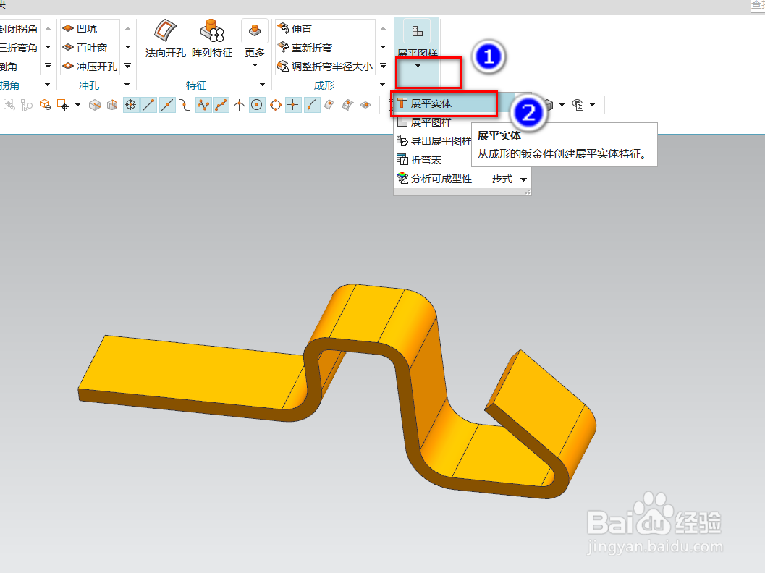
Task: Expand the submenu arrow beside 分析可成型性 - 一步式
Action: [x=523, y=179]
